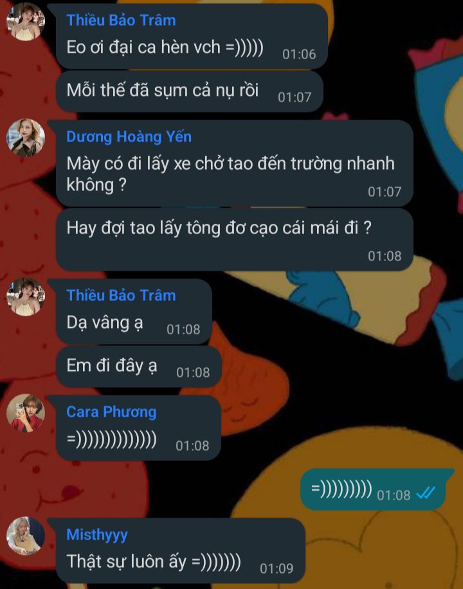
Task: Tap Thiều Bảo Trâm's avatar beside 'Mỗi thế' message
Action: click(26, 21)
